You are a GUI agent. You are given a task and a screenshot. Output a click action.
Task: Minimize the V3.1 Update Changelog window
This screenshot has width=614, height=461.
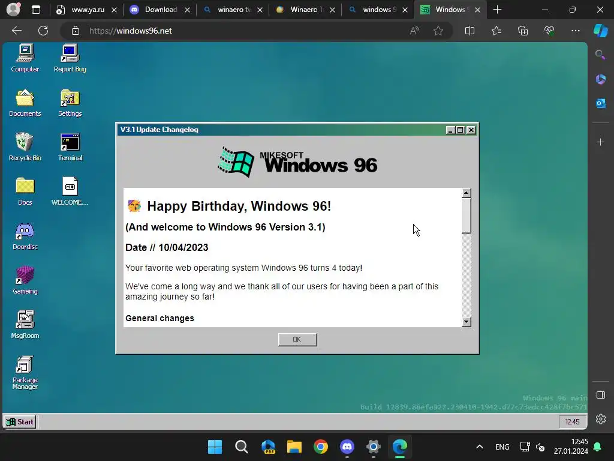coord(450,130)
